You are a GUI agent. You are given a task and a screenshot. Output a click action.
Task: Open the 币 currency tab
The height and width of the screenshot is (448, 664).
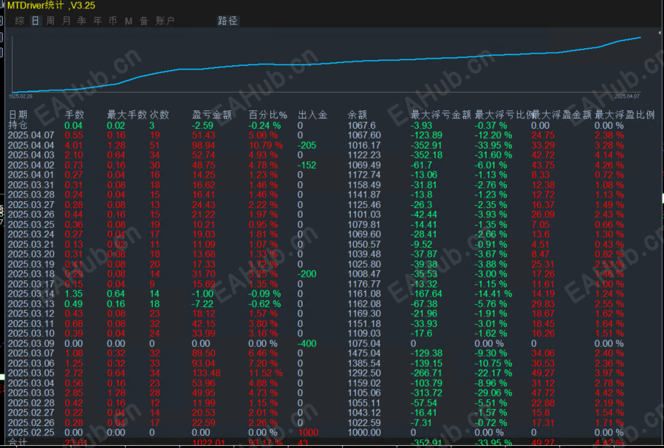point(112,21)
